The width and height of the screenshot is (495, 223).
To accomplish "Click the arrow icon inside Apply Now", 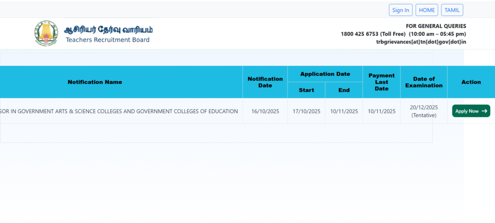I will (x=484, y=111).
